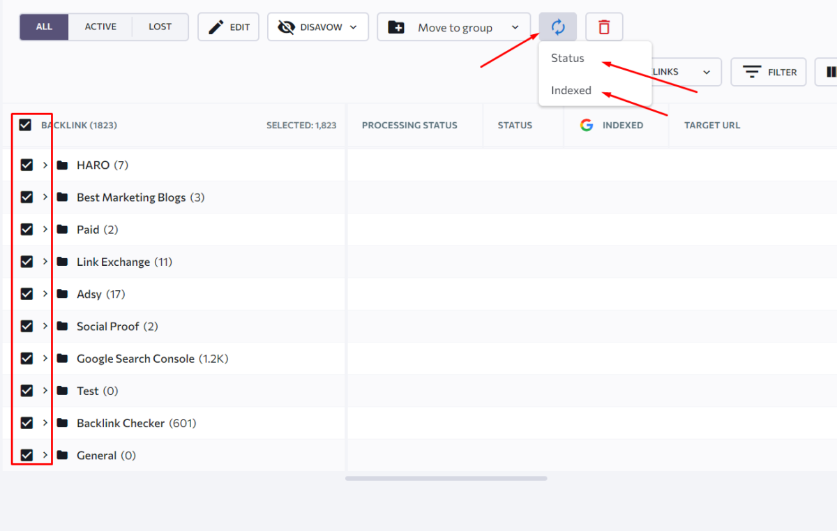The width and height of the screenshot is (837, 531).
Task: Uncheck the master BACKLINK select-all checkbox
Action: point(26,125)
